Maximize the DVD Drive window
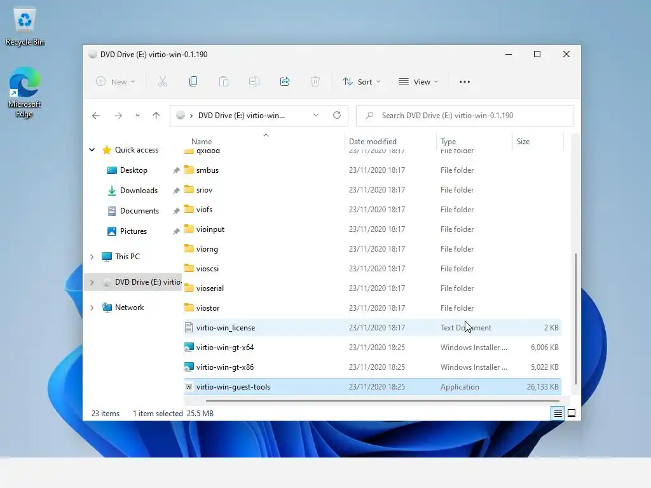651x488 pixels. click(x=537, y=55)
